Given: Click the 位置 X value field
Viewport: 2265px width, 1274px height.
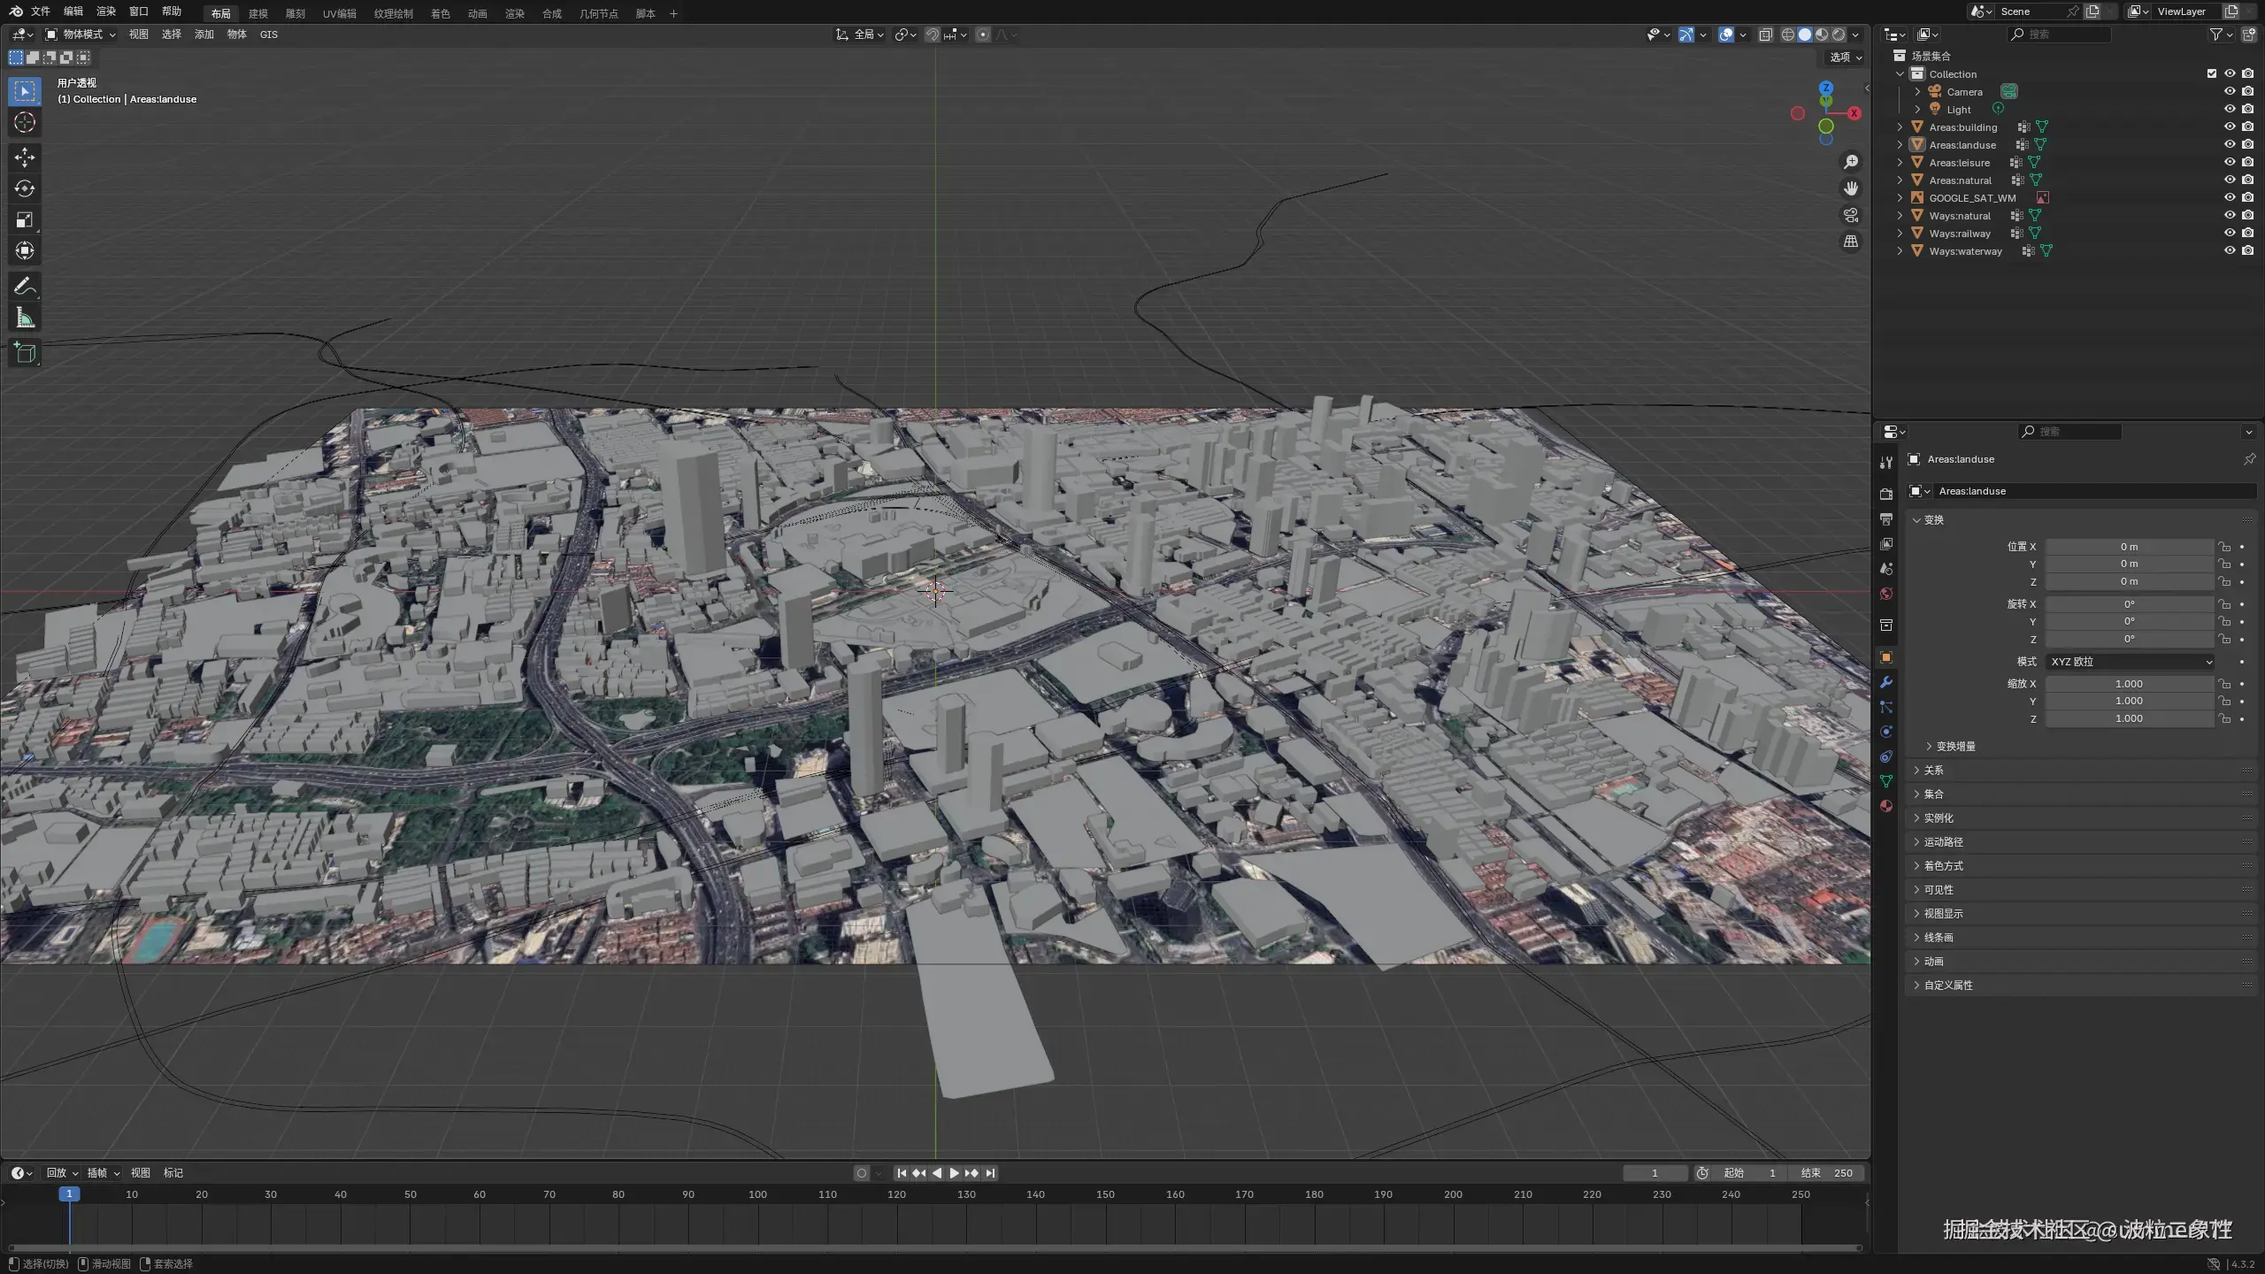Looking at the screenshot, I should (x=2129, y=547).
